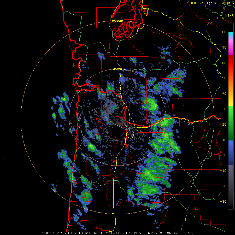Click the KRTX station identifier in the caption

pos(153,233)
